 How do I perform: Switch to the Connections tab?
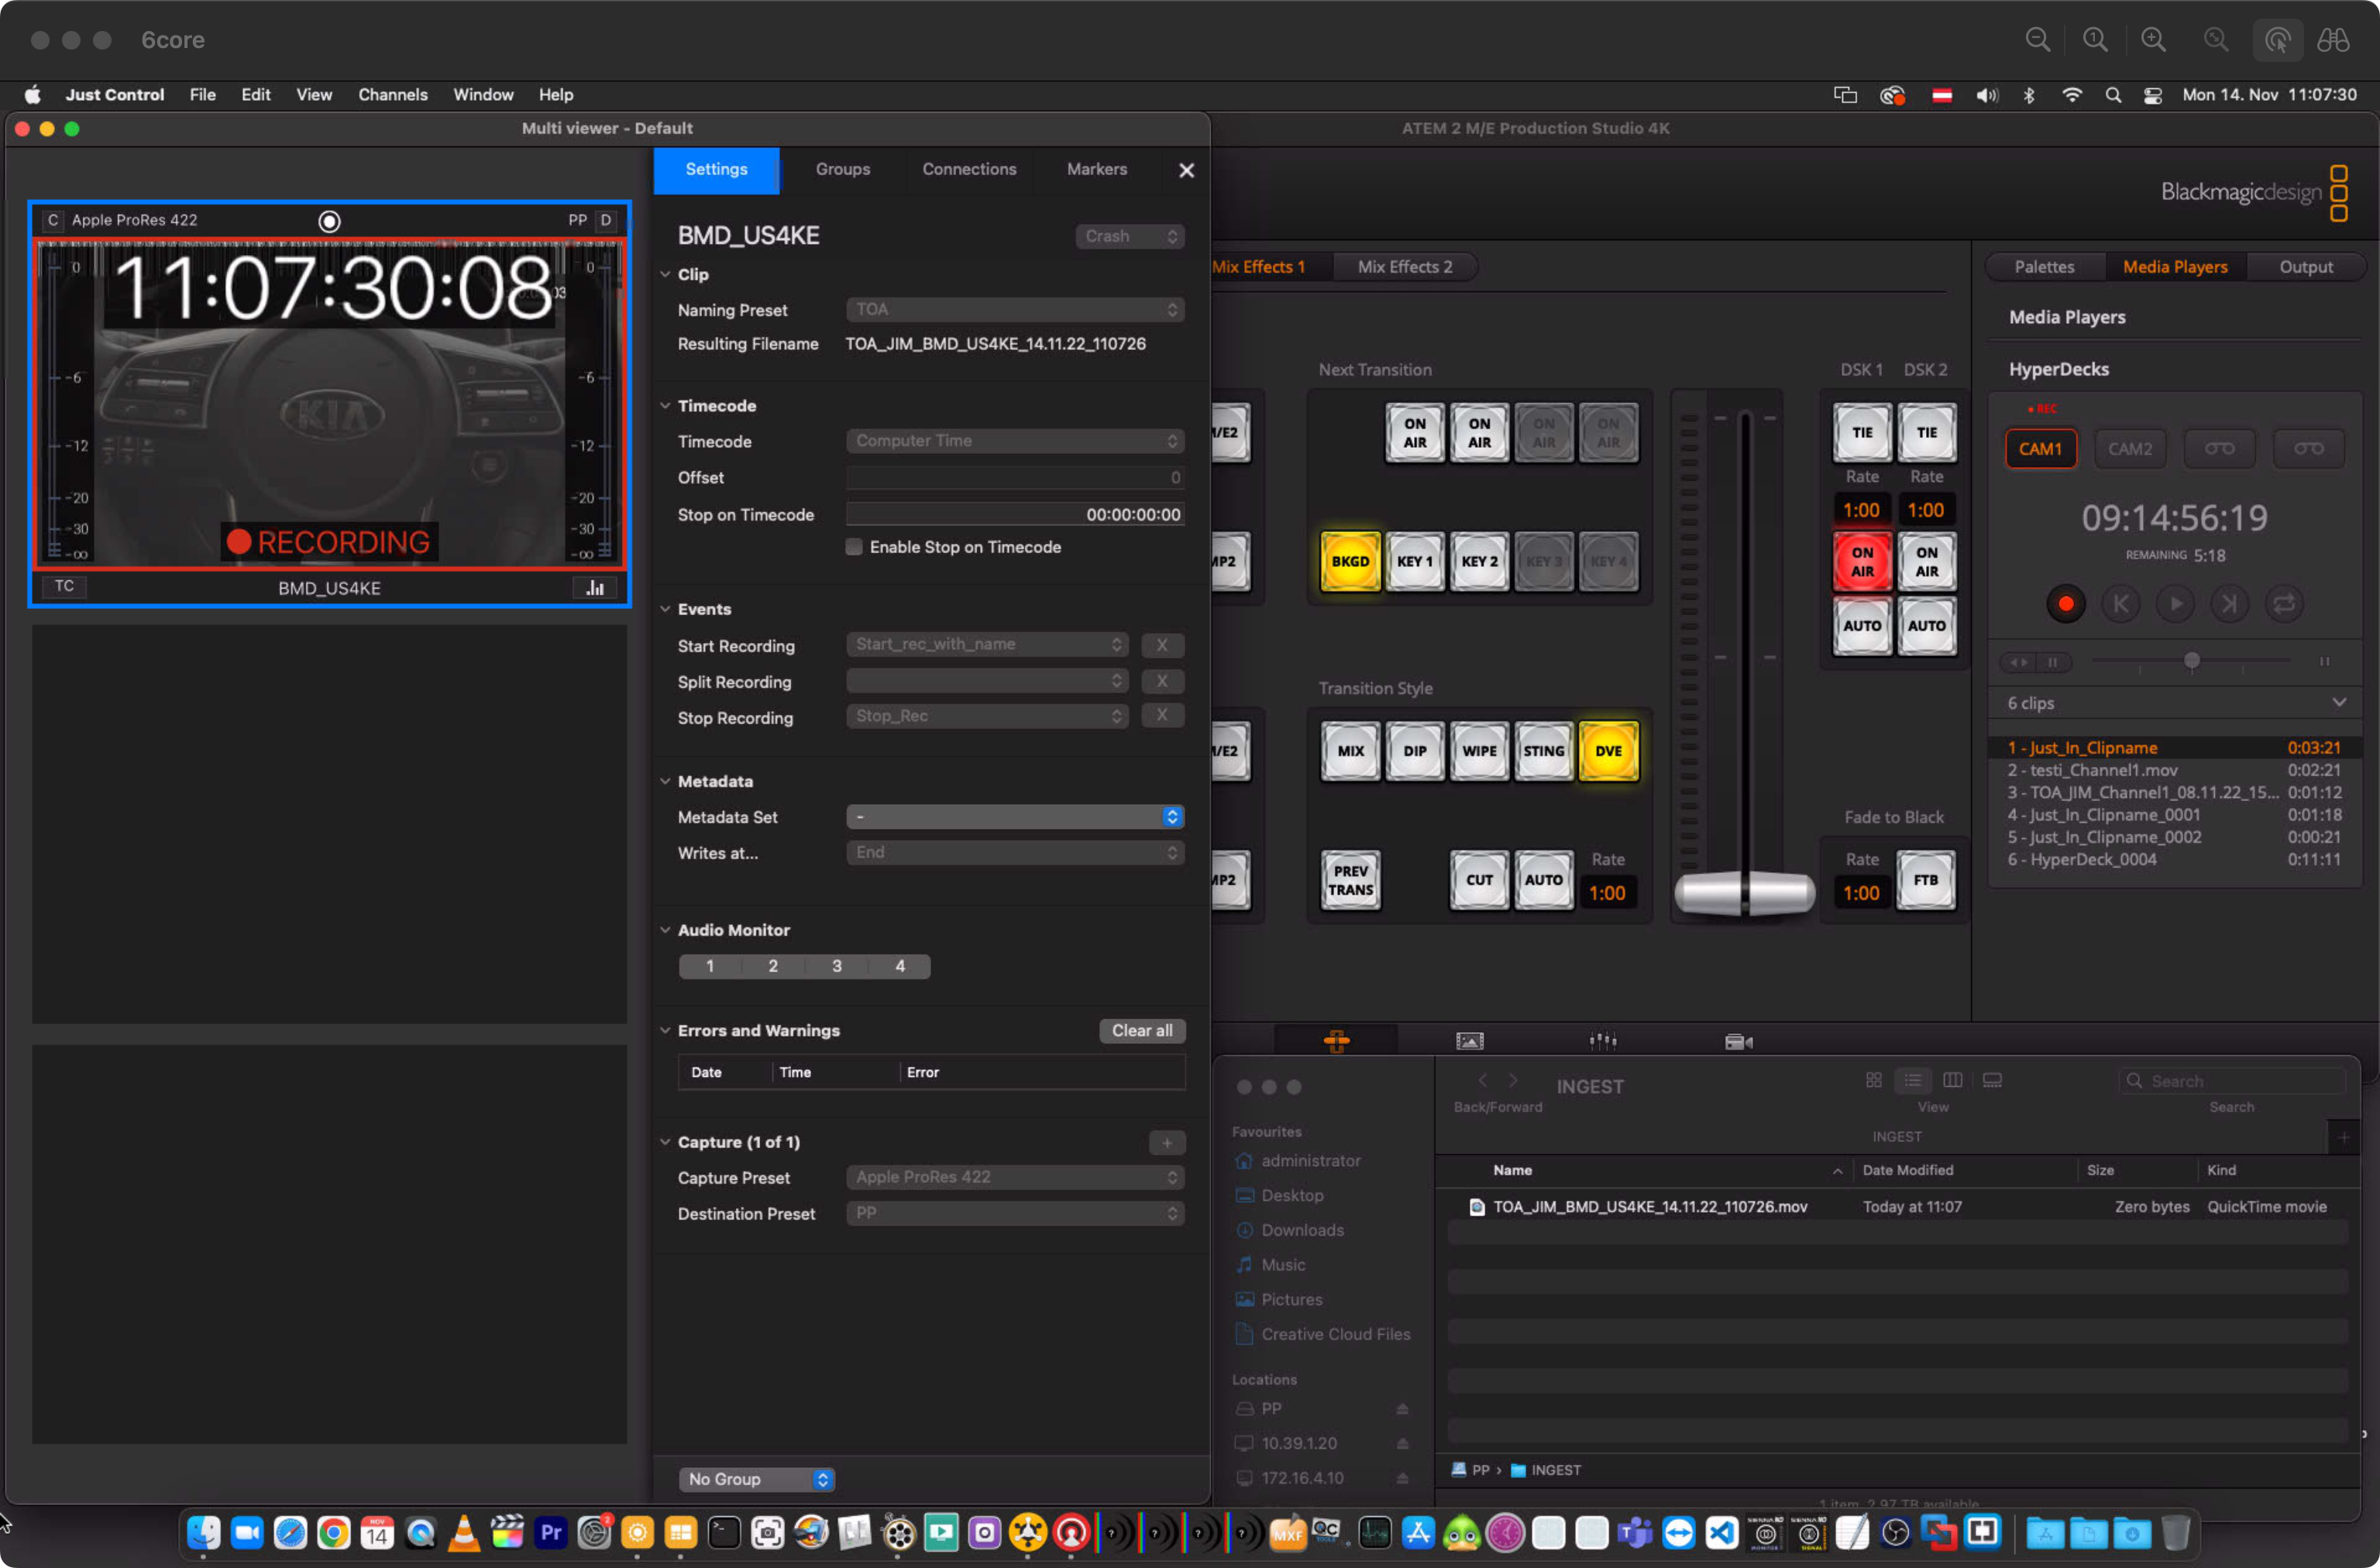tap(969, 169)
